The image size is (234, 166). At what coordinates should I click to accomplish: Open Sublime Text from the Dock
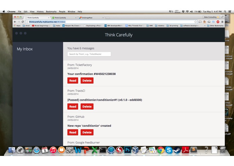coord(194,150)
